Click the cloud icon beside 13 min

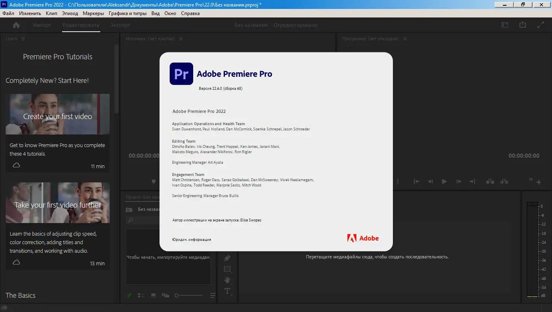pos(16,262)
